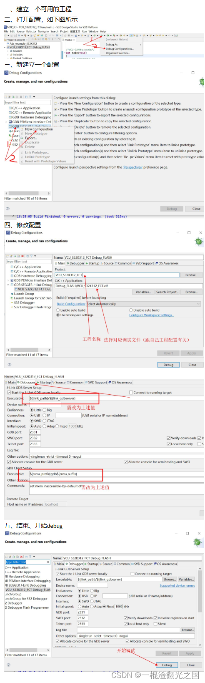Expand the Debug As submenu arrow
The height and width of the screenshot is (683, 205).
pyautogui.click(x=140, y=44)
